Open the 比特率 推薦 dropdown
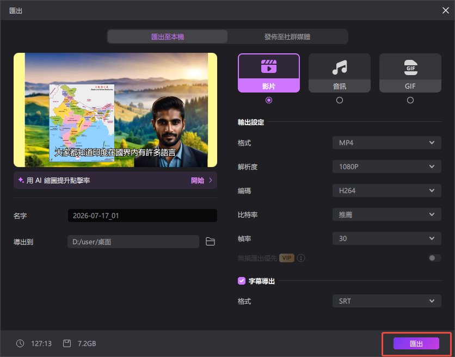Image resolution: width=455 pixels, height=357 pixels. (387, 214)
